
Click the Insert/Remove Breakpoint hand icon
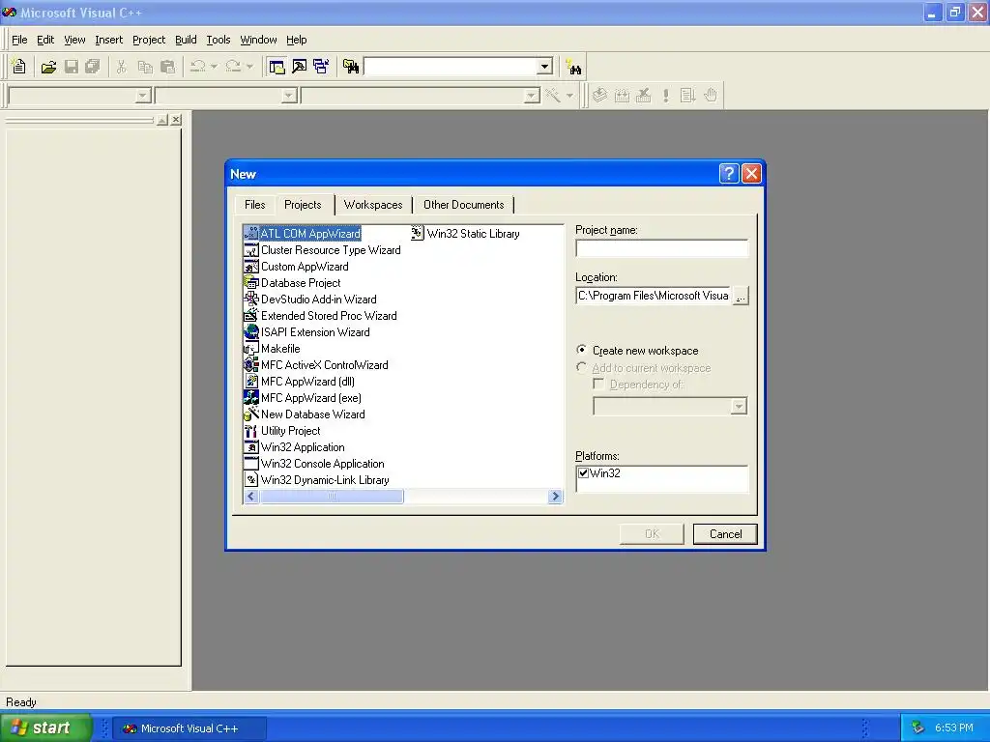pos(711,96)
